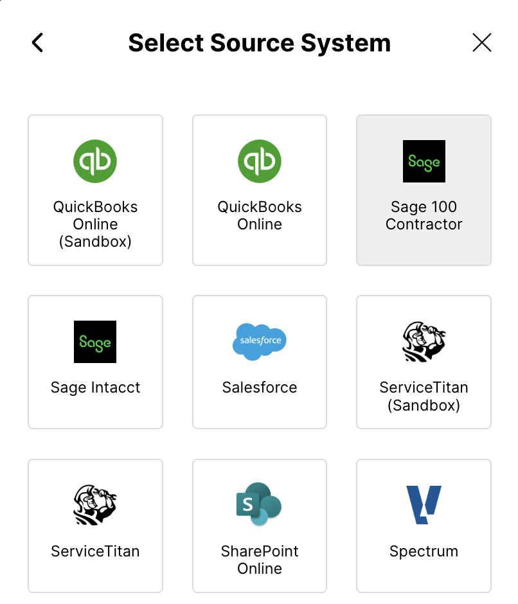Choose the "SharePoint Online" text label
Image resolution: width=518 pixels, height=604 pixels.
(260, 560)
